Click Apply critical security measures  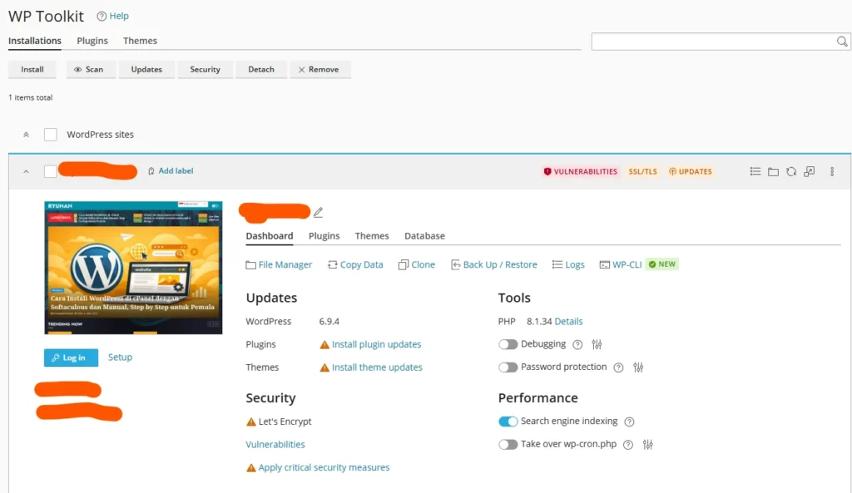pos(324,467)
